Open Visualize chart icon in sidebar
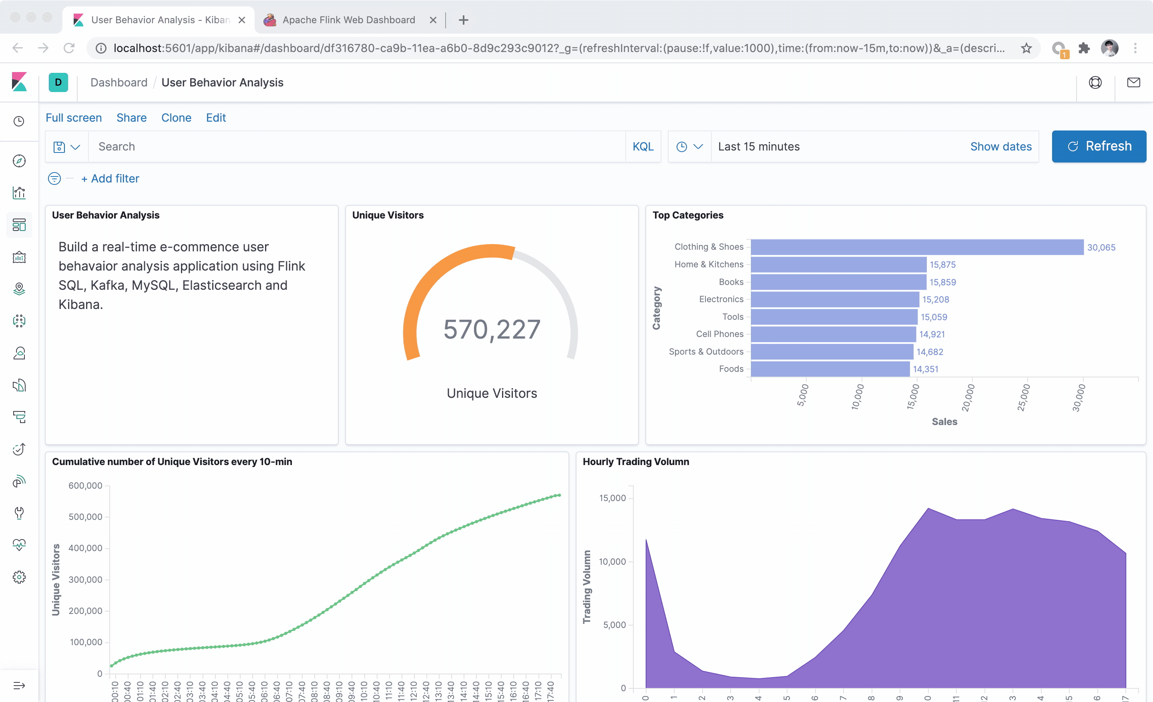Screen dimensions: 1153x702 [x=19, y=193]
